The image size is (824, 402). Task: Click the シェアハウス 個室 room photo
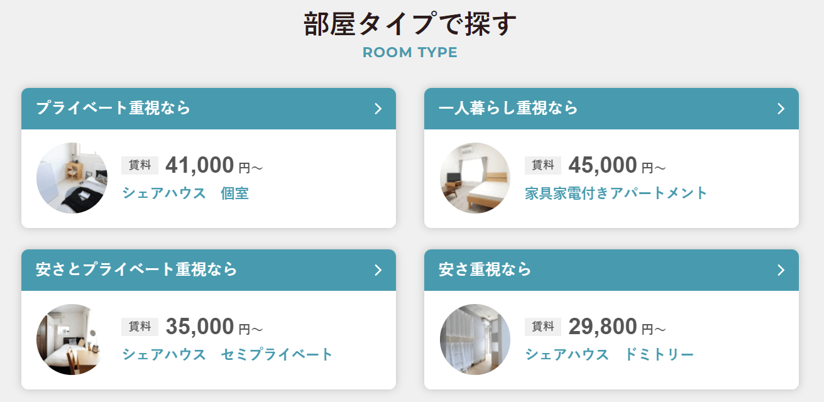tap(72, 178)
